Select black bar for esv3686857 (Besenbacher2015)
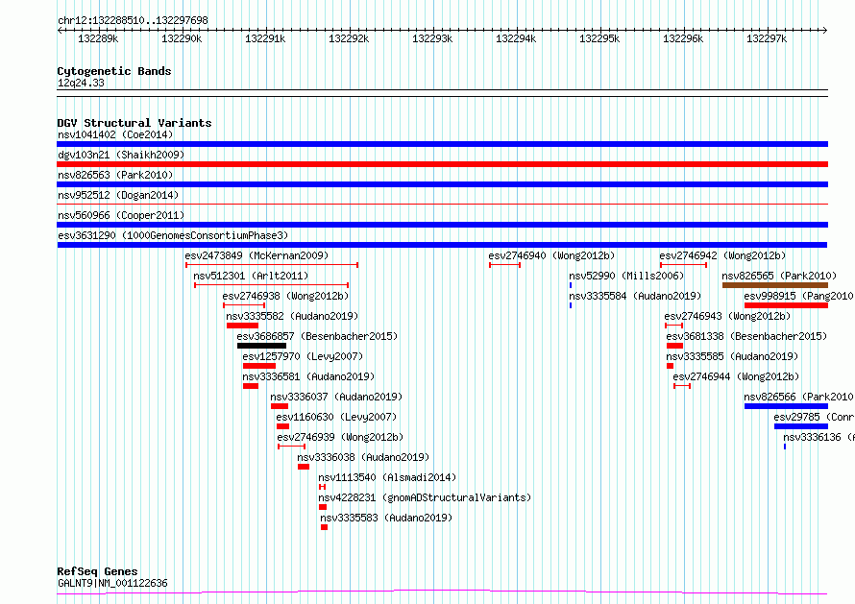Viewport: 855px width, 604px height. tap(261, 346)
